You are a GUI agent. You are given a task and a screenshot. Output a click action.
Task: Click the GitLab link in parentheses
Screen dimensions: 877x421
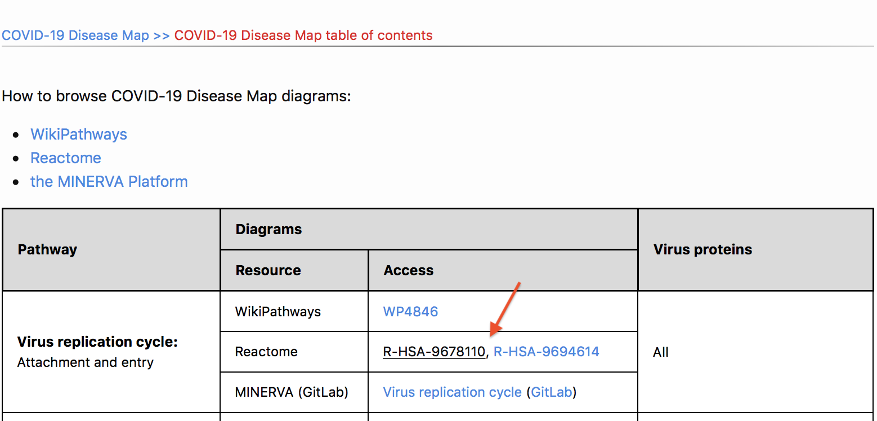[x=551, y=392]
